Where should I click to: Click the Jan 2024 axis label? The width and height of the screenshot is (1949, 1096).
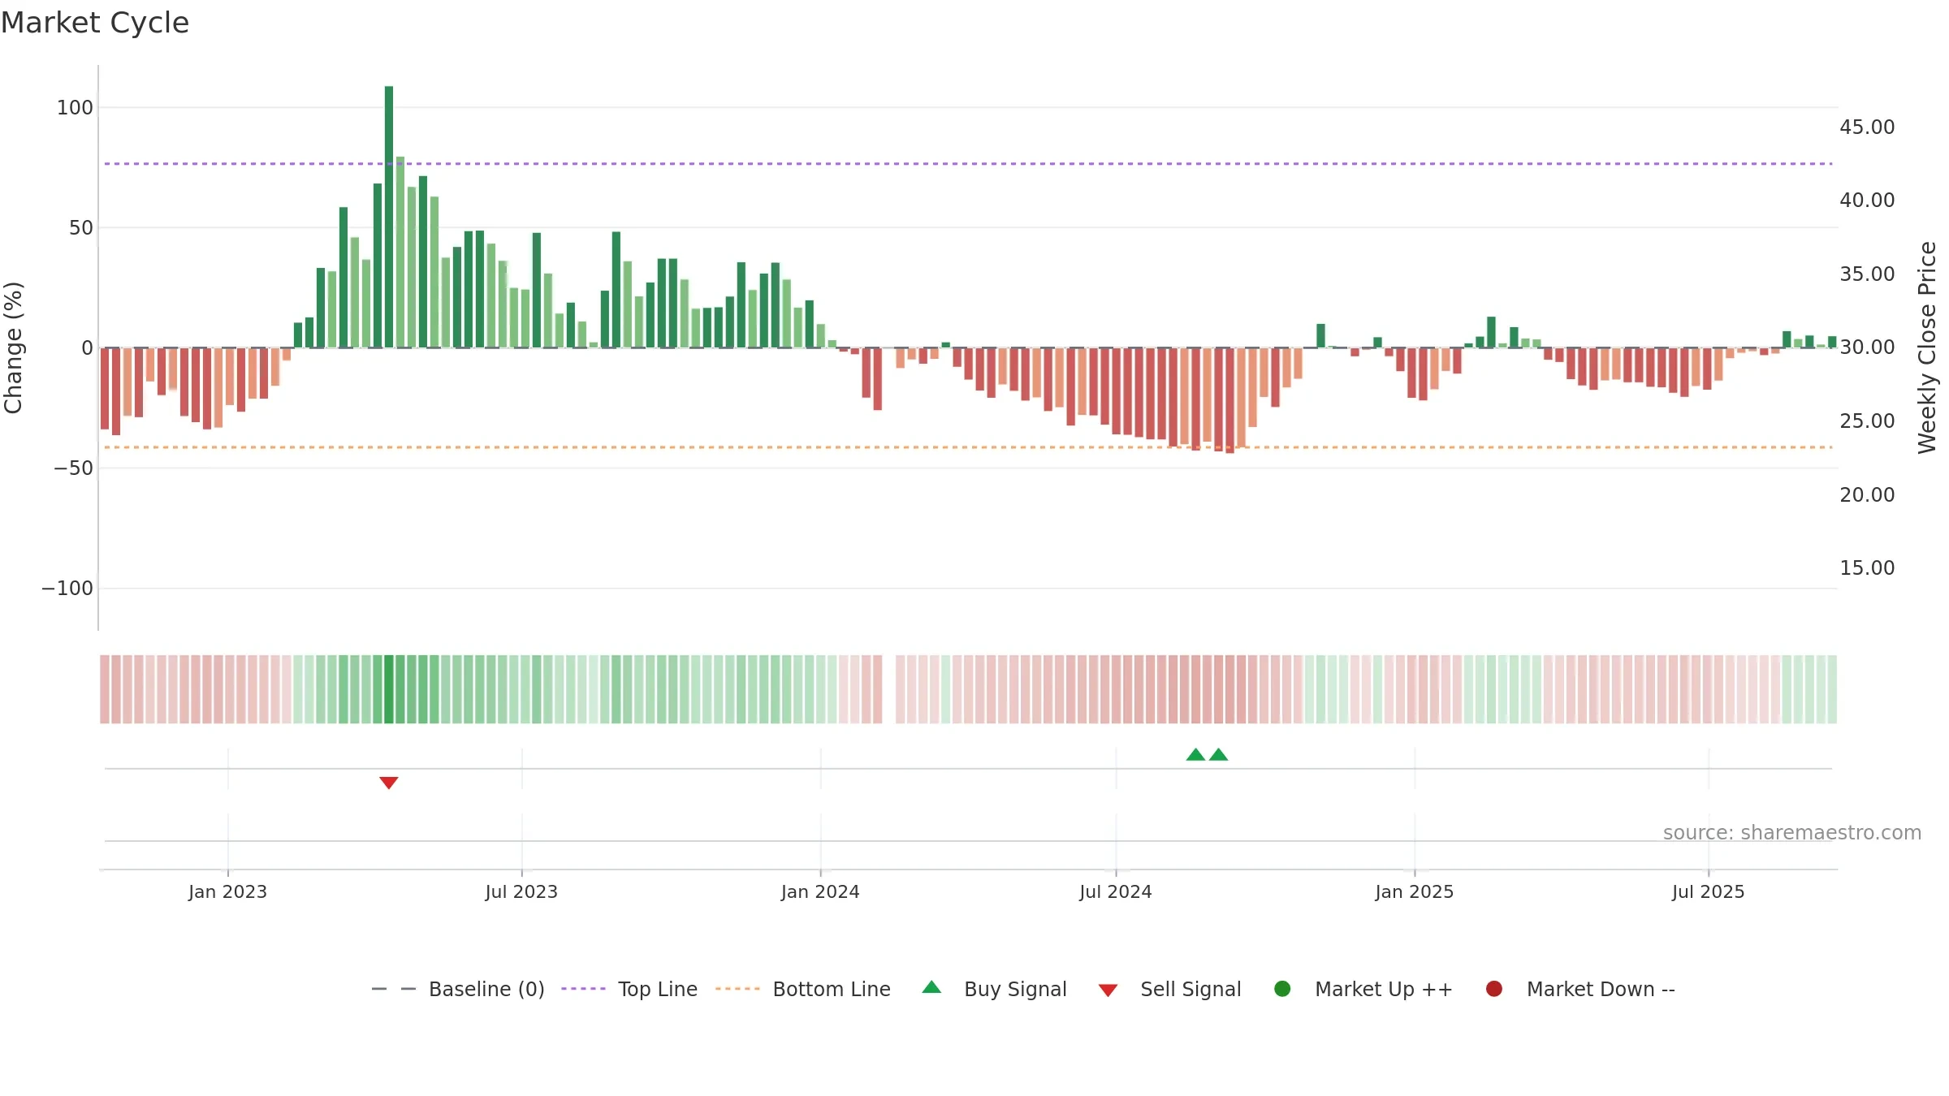tap(820, 892)
